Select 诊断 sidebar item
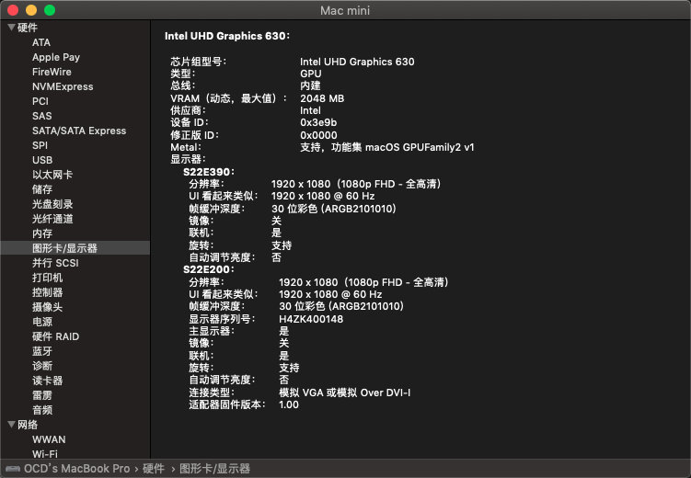 [x=42, y=366]
